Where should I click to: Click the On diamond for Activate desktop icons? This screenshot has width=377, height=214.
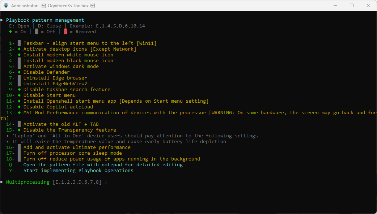19,49
